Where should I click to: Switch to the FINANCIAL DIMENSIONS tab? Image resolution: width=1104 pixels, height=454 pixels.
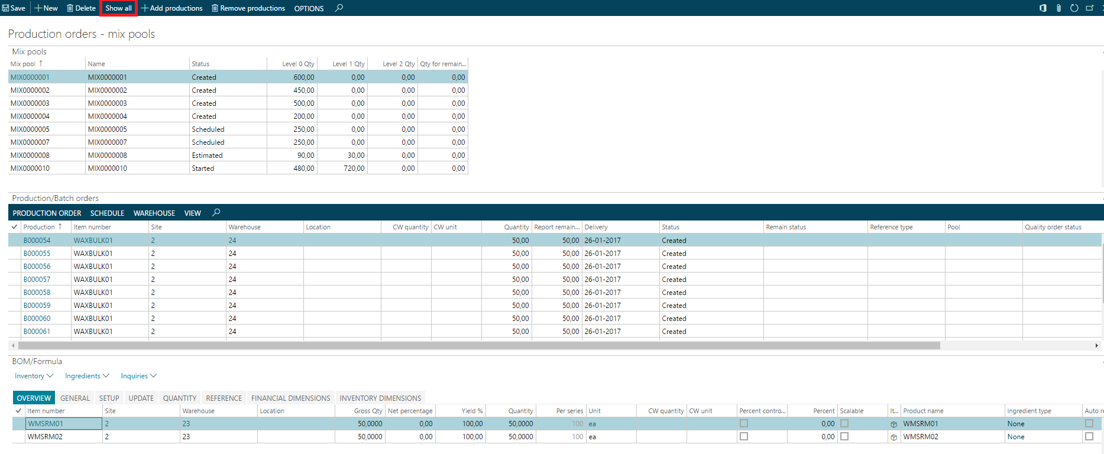coord(290,398)
